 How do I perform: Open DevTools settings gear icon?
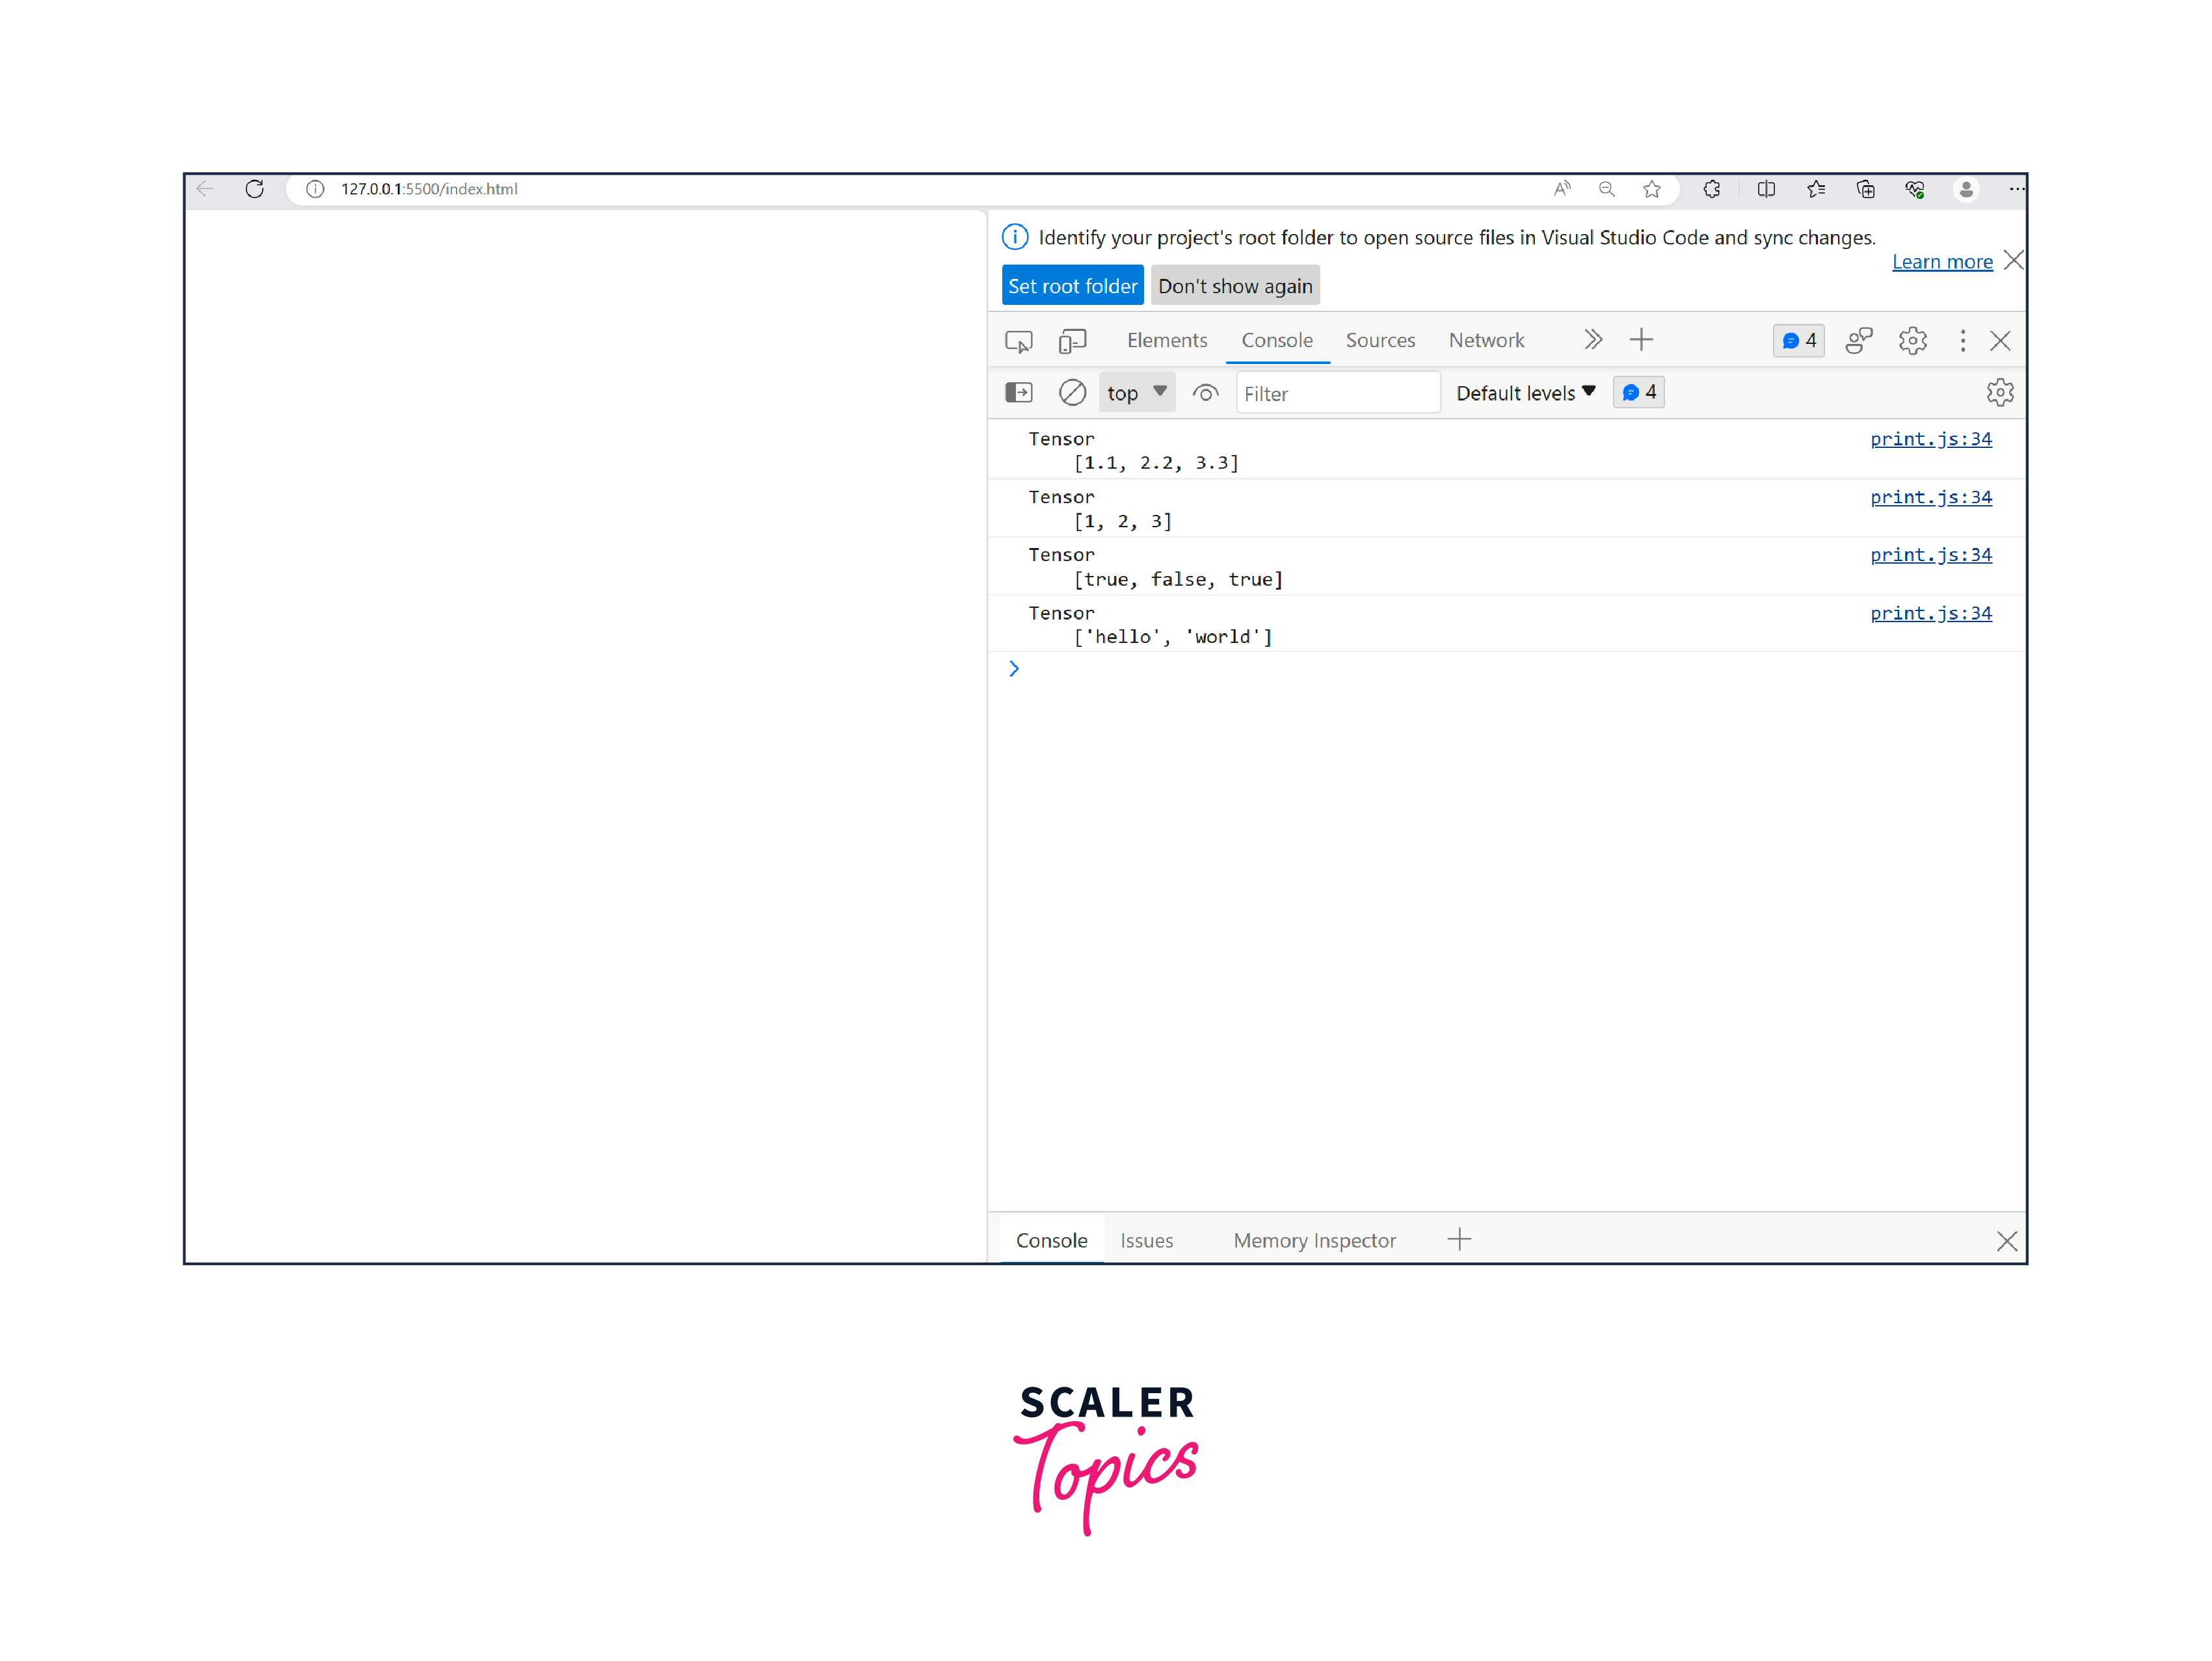coord(1912,341)
